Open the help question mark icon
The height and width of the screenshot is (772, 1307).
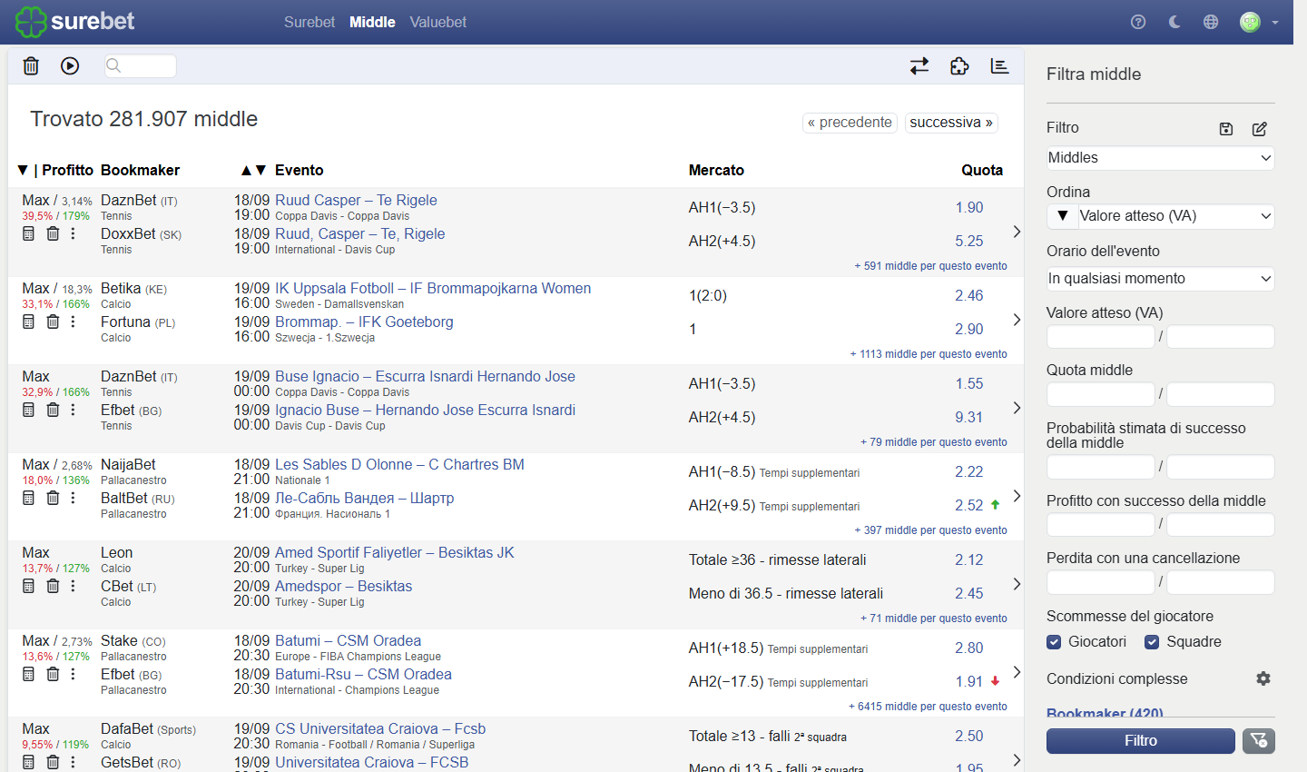point(1138,22)
